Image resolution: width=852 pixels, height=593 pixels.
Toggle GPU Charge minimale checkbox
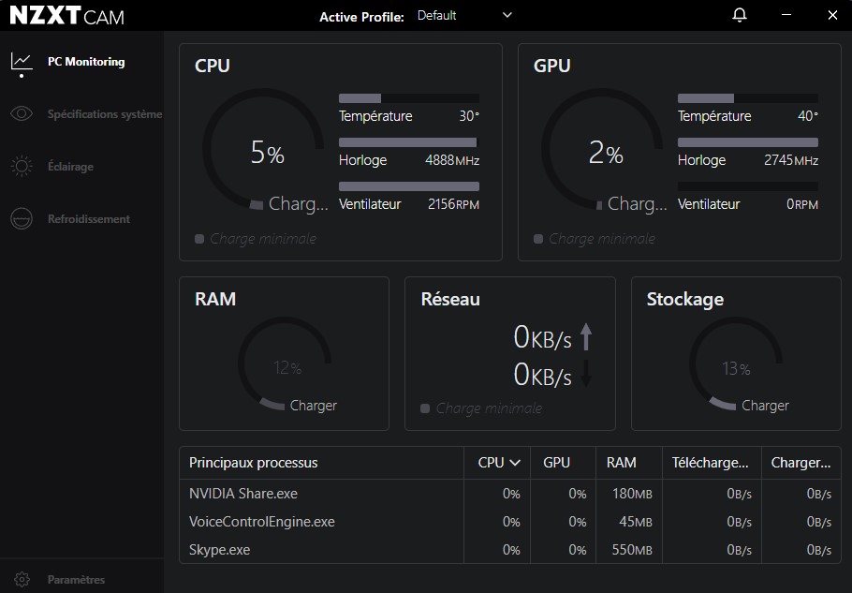coord(538,239)
